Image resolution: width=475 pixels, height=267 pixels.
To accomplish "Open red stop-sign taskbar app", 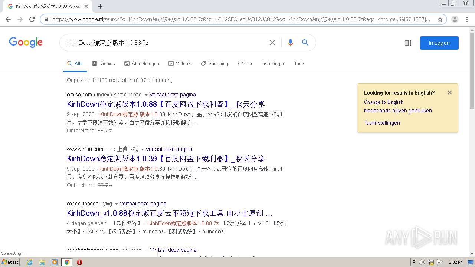I will tap(79, 262).
